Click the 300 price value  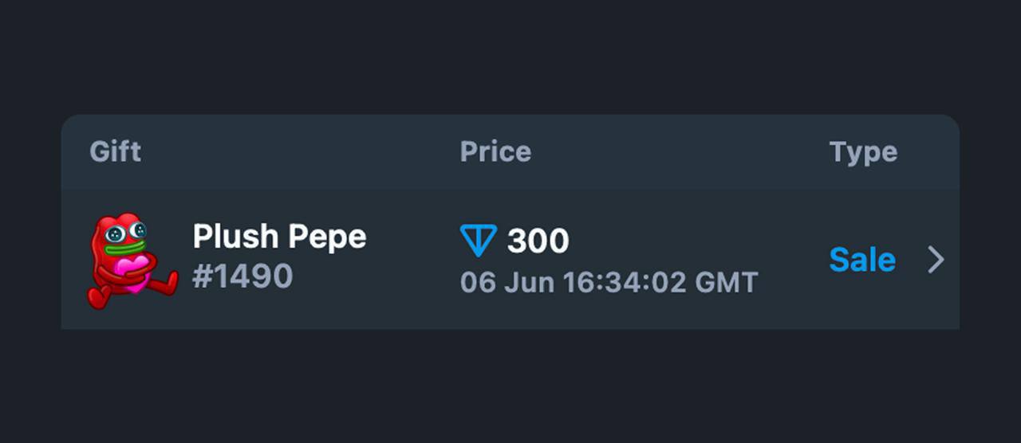coord(538,241)
